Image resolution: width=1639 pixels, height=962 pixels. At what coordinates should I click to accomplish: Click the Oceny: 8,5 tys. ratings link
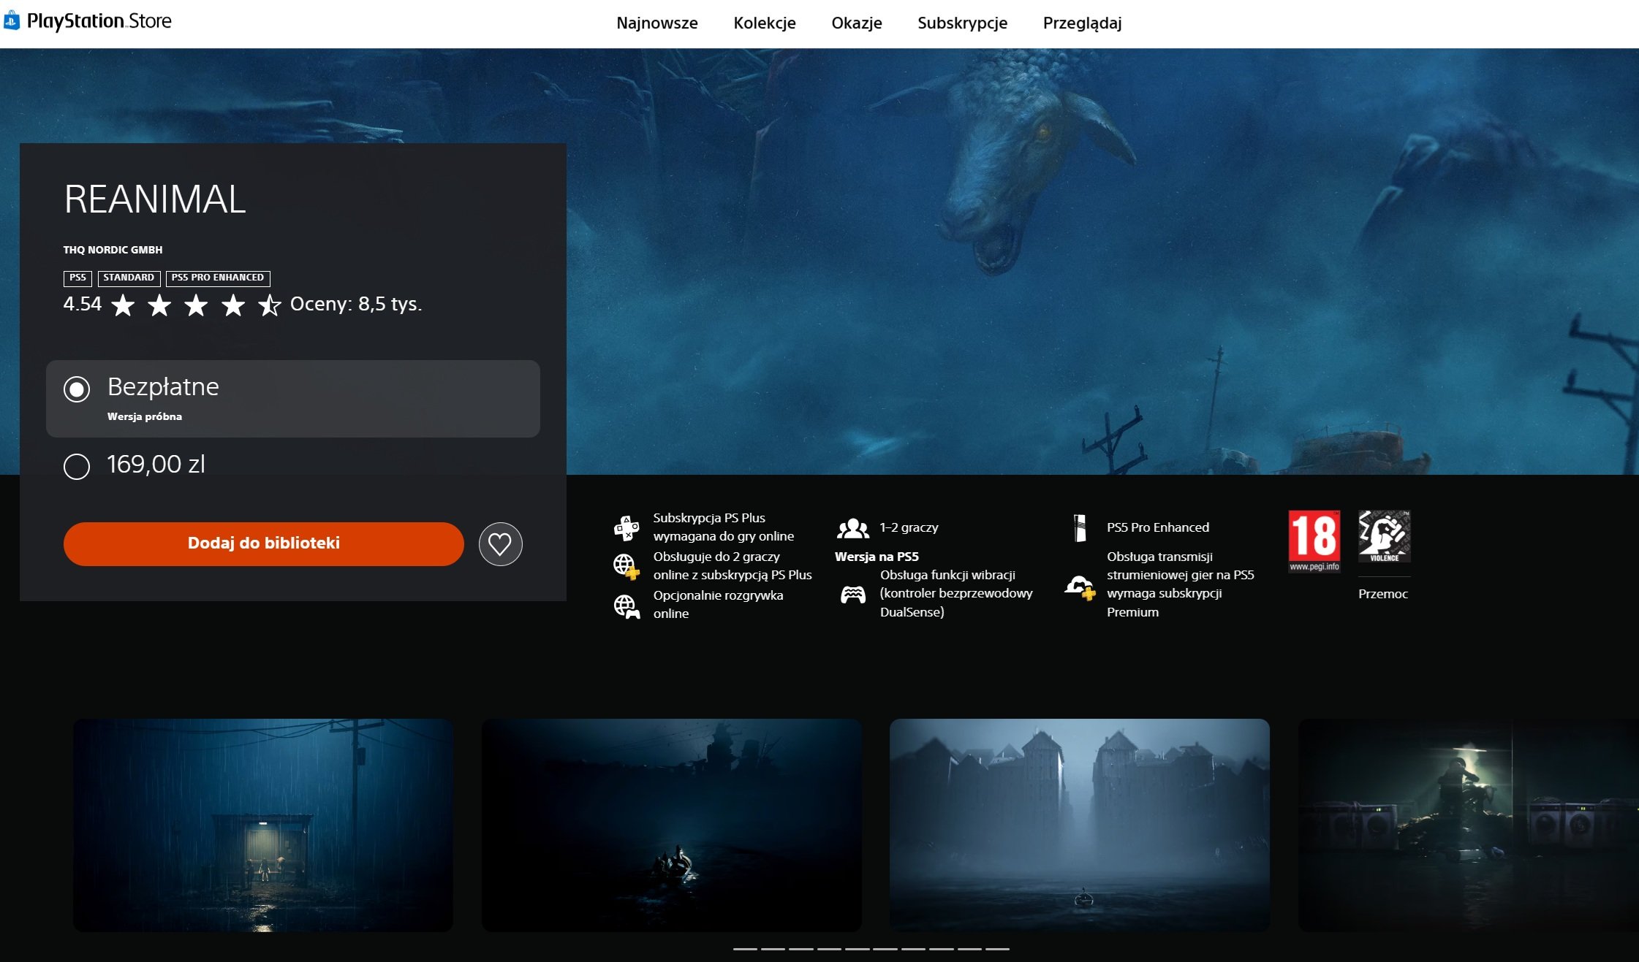[x=355, y=304]
